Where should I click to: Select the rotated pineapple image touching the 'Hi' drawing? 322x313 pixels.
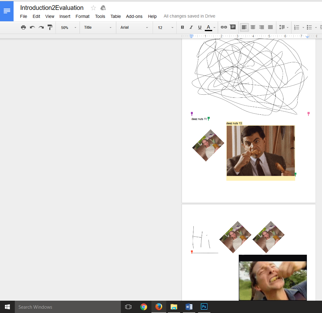pos(235,237)
